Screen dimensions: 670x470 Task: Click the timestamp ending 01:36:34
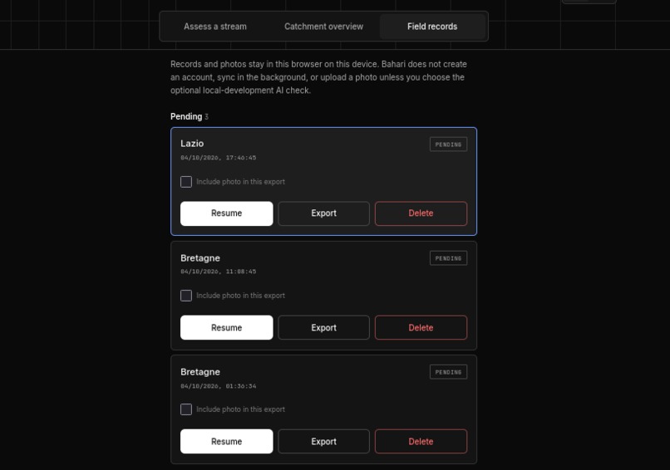(219, 386)
